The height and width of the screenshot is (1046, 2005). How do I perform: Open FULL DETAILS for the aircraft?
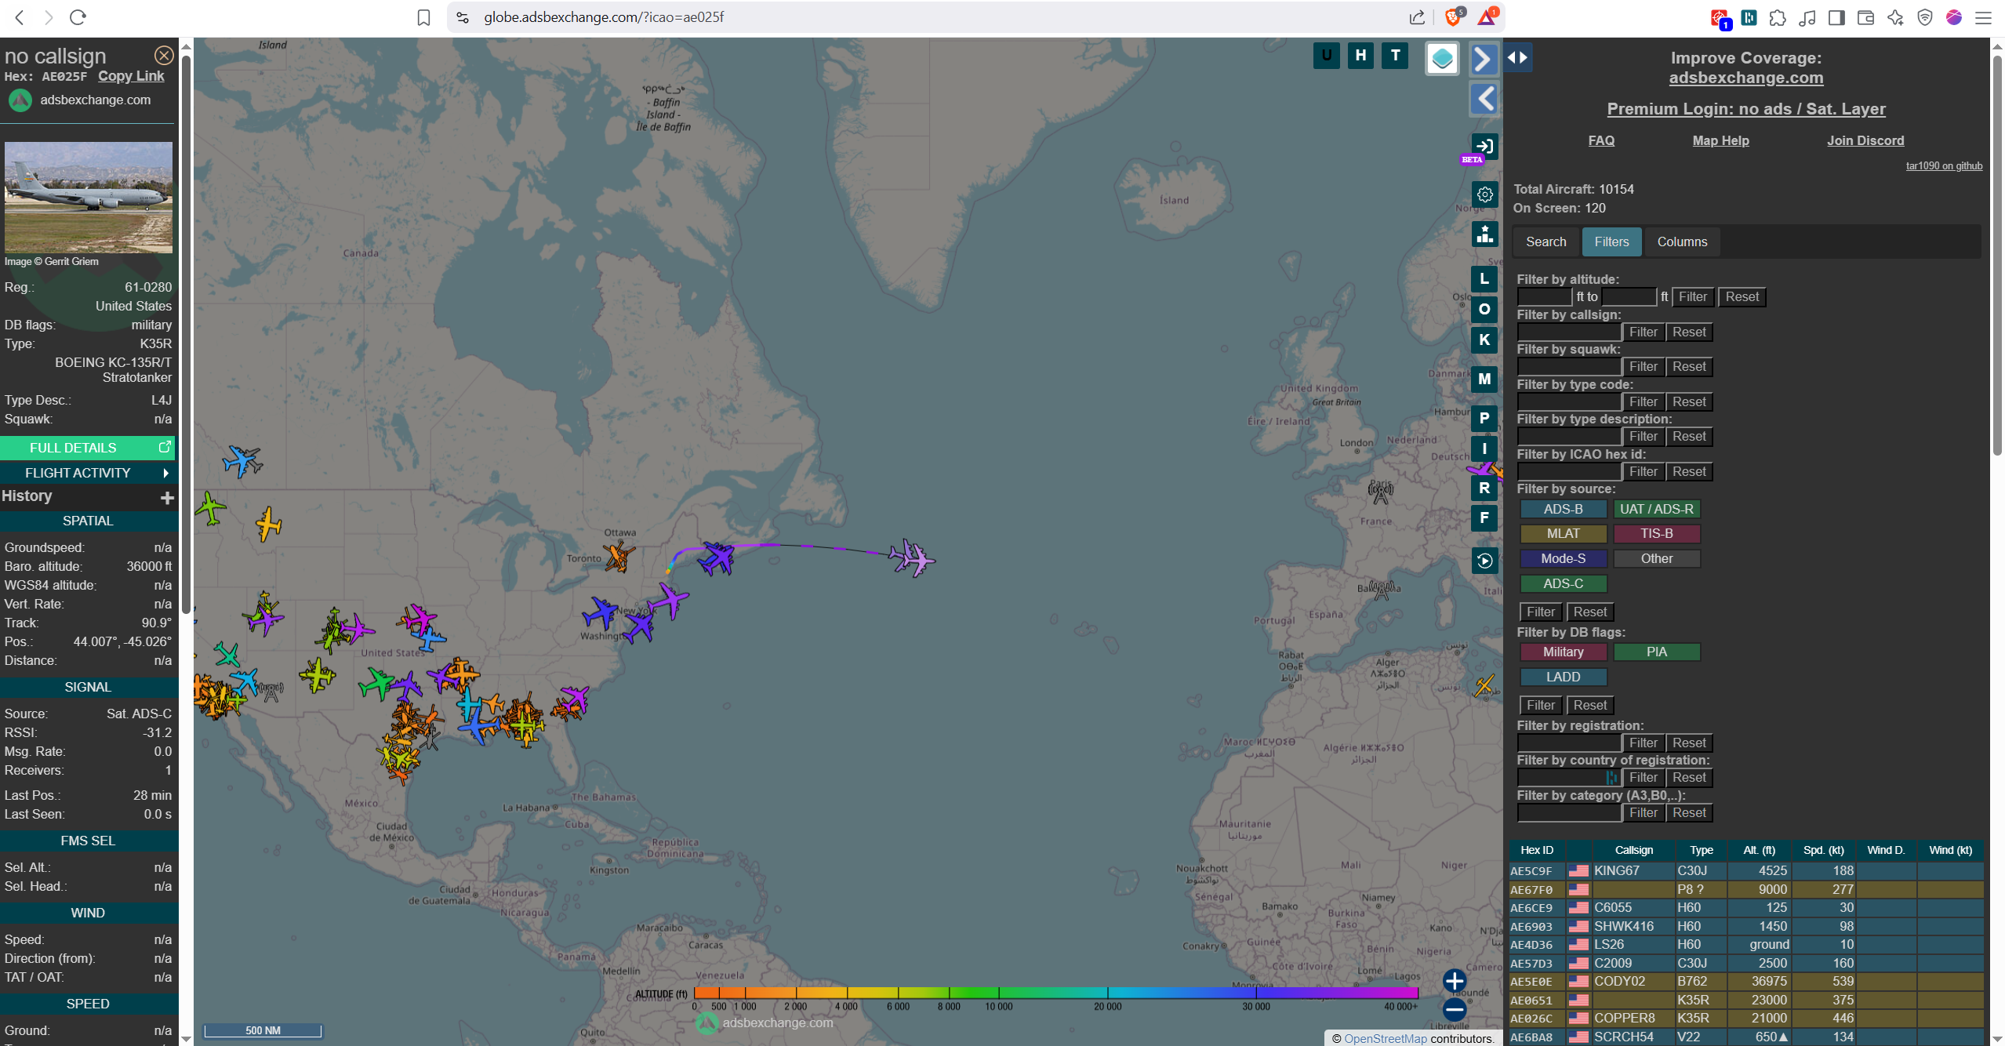[88, 448]
